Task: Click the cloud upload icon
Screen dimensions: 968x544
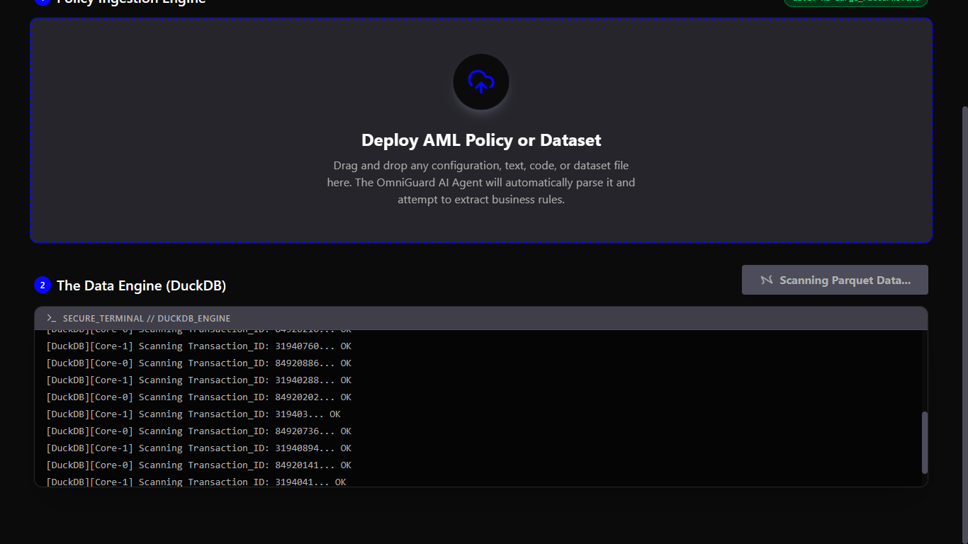Action: point(481,81)
